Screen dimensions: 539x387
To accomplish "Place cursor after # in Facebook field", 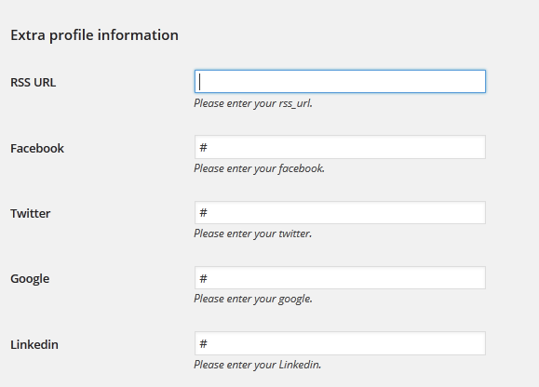I will click(x=208, y=148).
